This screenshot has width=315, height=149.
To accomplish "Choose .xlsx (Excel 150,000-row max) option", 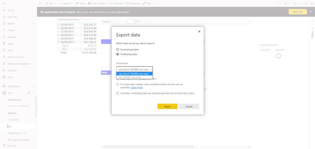I will coord(134,74).
